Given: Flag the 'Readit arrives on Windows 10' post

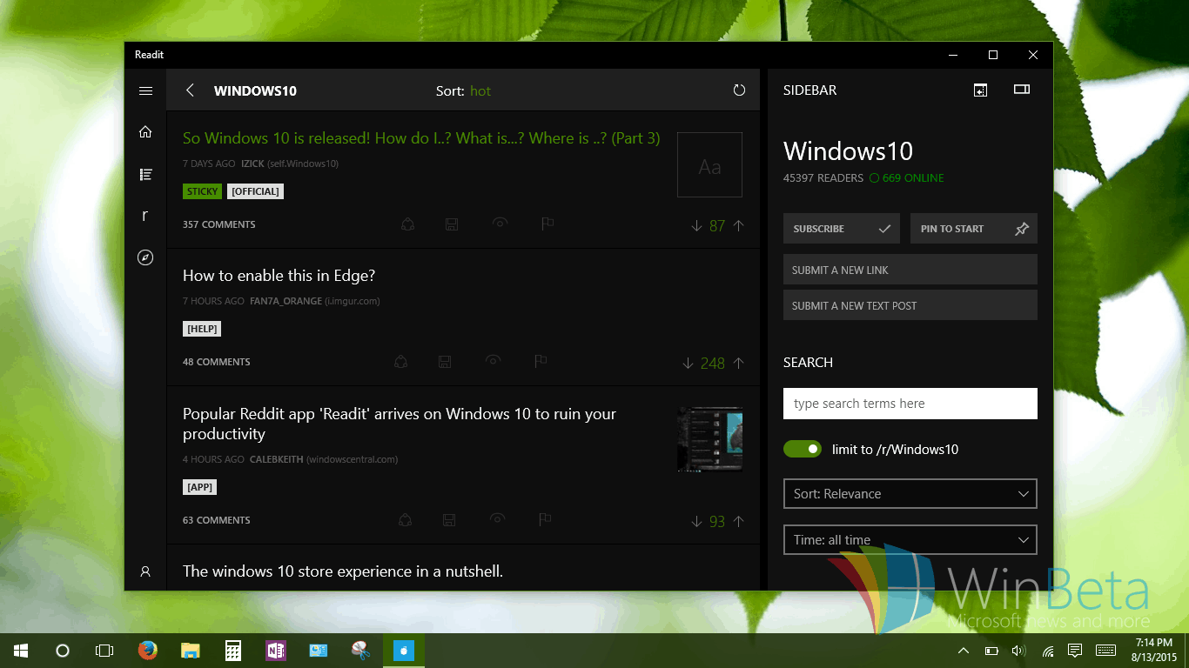Looking at the screenshot, I should (545, 520).
